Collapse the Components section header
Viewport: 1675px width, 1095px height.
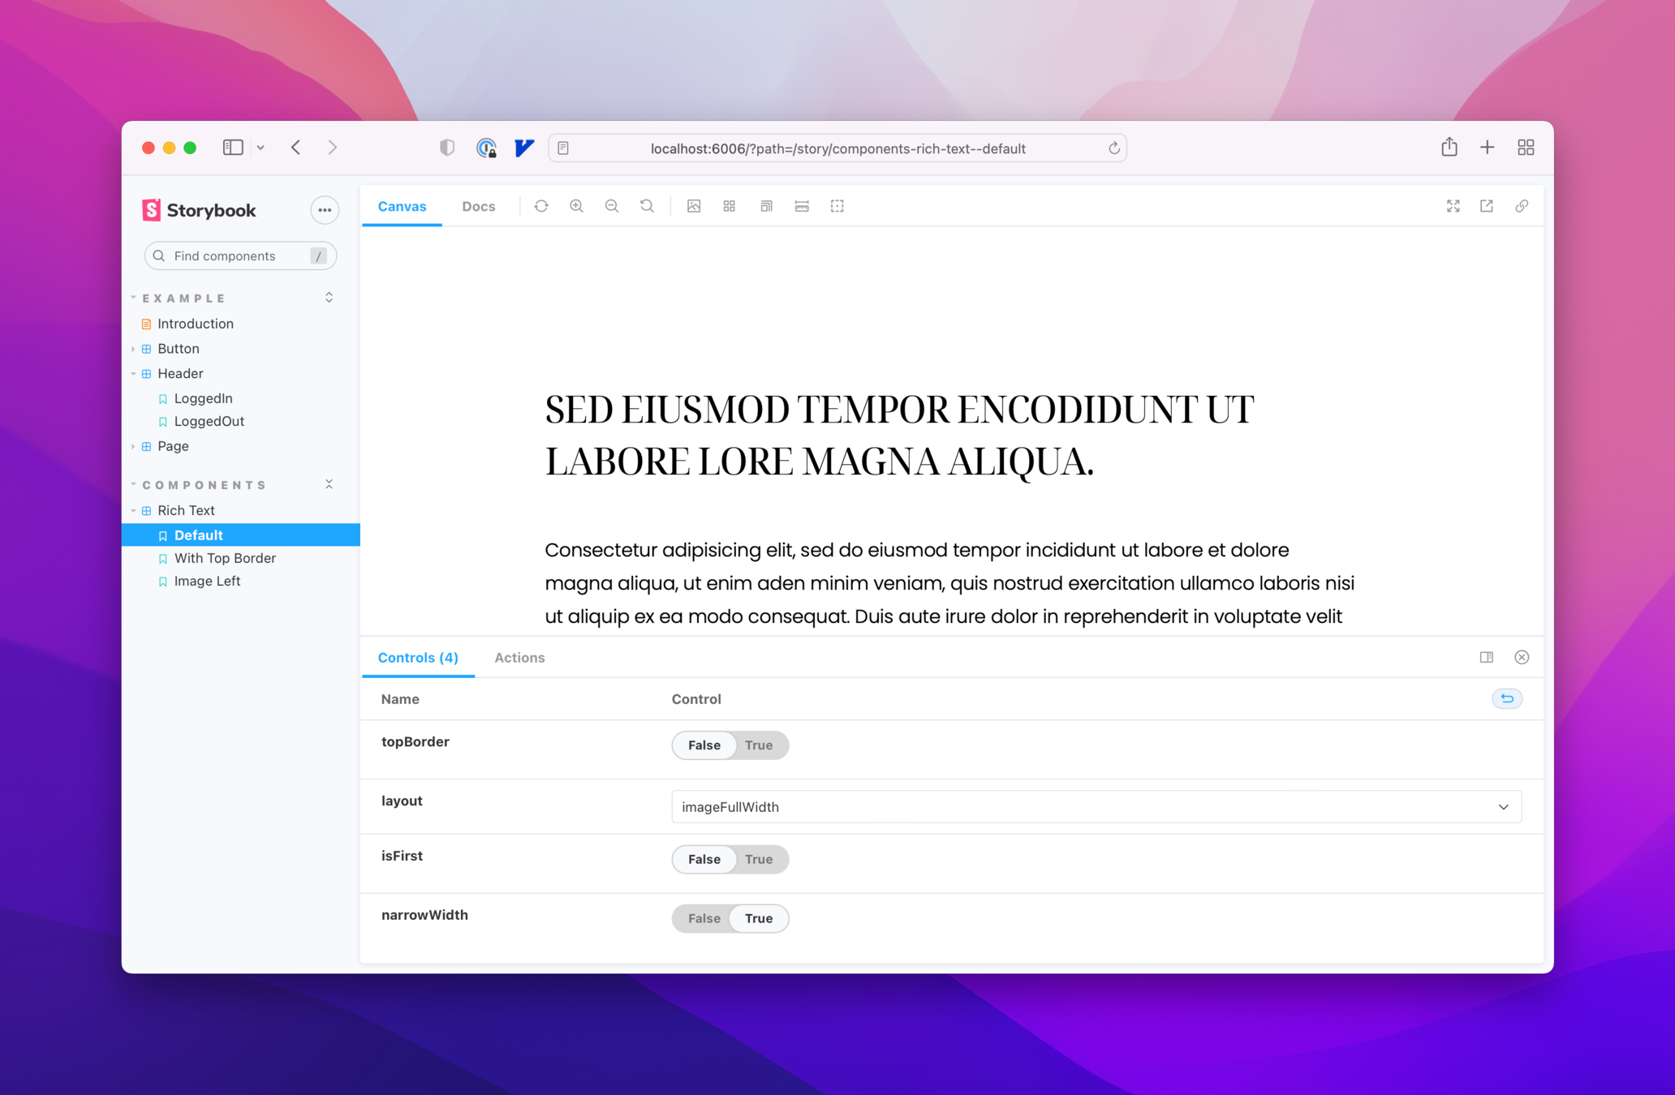[203, 485]
